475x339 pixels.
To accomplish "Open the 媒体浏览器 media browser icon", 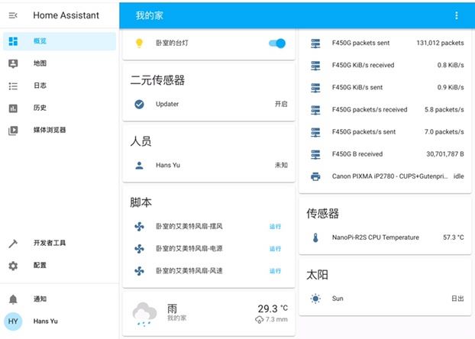I will (13, 131).
